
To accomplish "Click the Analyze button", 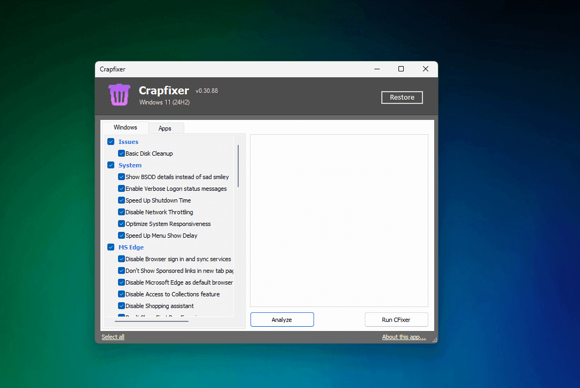I will click(282, 319).
